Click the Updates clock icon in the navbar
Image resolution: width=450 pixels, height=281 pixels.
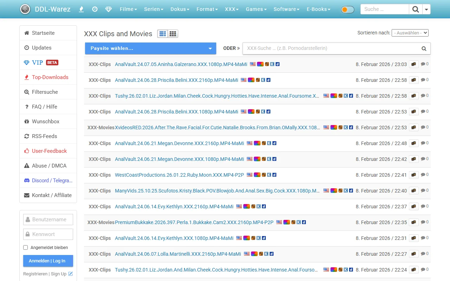95,9
